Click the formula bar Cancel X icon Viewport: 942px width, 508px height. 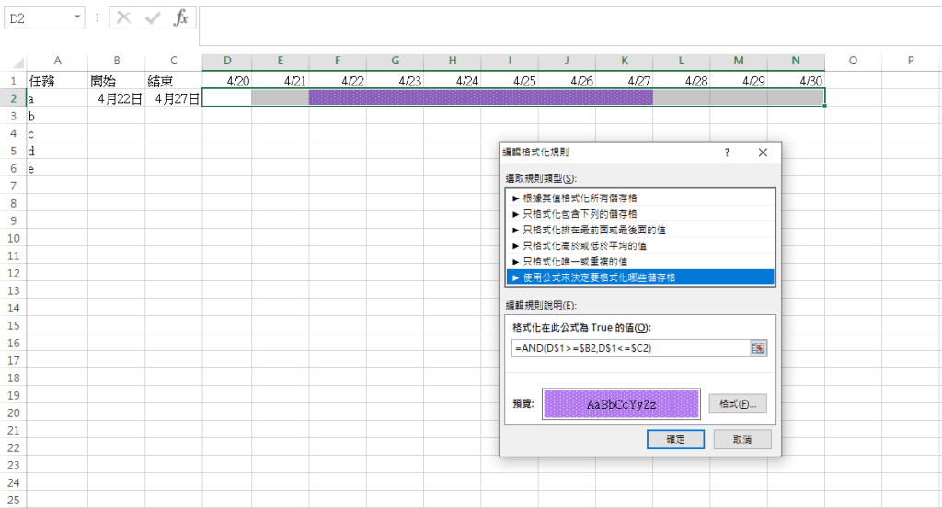point(124,17)
